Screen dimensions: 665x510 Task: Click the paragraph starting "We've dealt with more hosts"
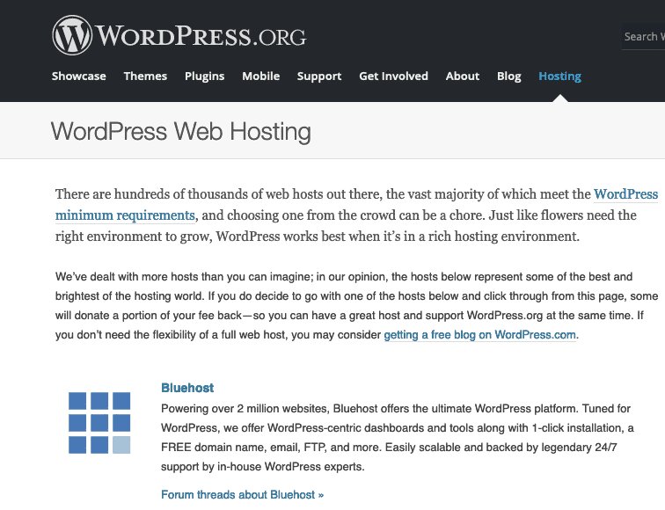point(356,306)
